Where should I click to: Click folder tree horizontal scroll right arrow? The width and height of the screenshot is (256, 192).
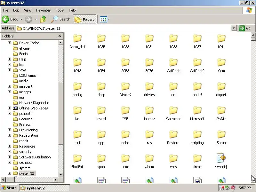click(56, 180)
